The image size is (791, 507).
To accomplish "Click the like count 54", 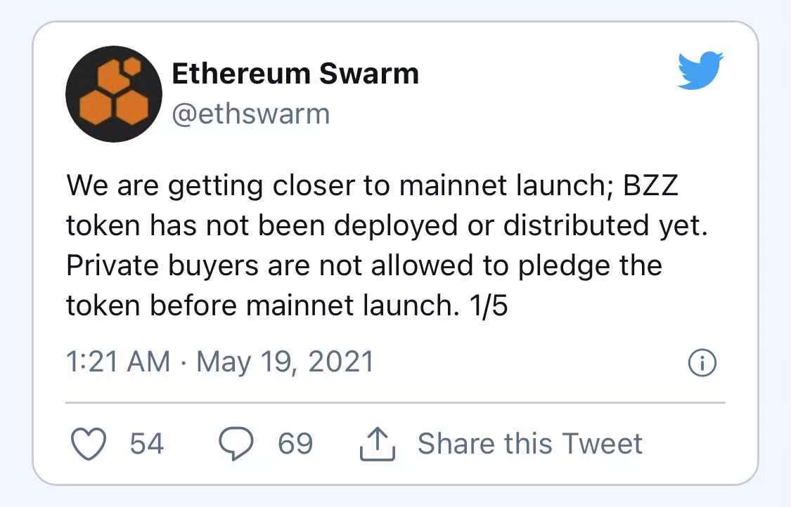I will [x=147, y=444].
